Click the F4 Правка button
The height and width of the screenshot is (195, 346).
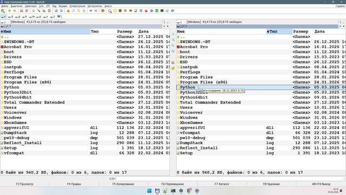[x=74, y=184]
